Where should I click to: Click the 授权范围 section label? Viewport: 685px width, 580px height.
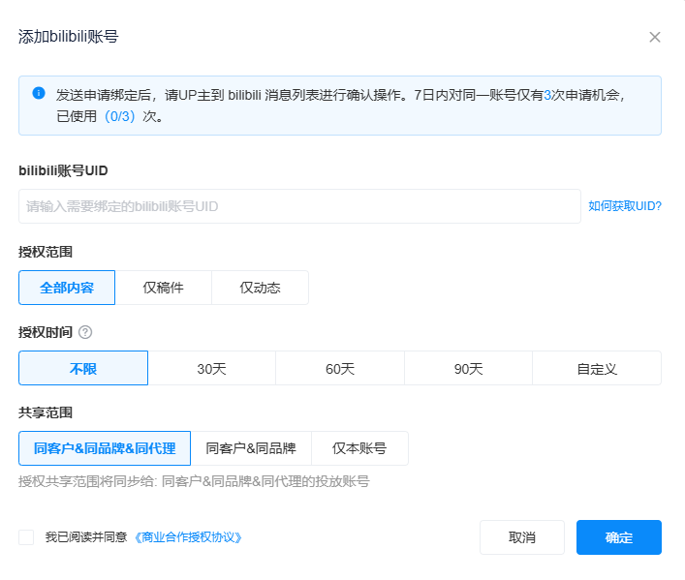(46, 252)
